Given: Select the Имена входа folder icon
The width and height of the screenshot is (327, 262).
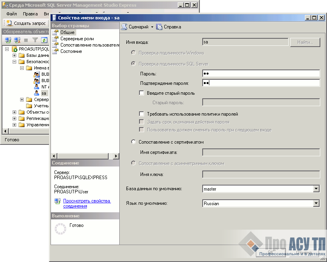Looking at the screenshot, I should (x=29, y=68).
